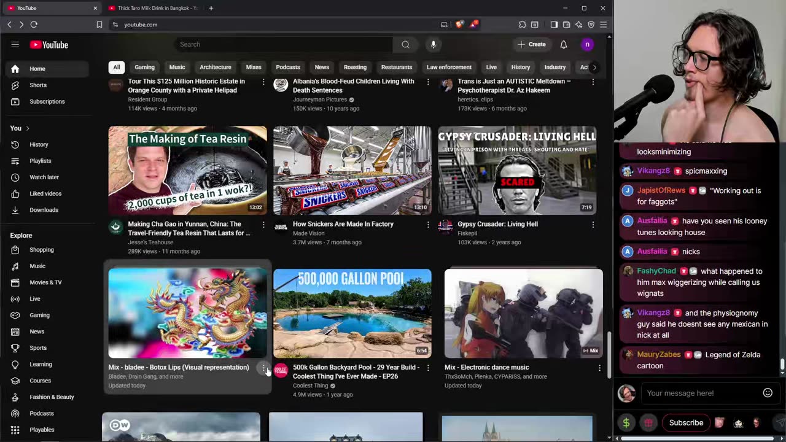Bookmark this page in the address bar

(x=99, y=25)
